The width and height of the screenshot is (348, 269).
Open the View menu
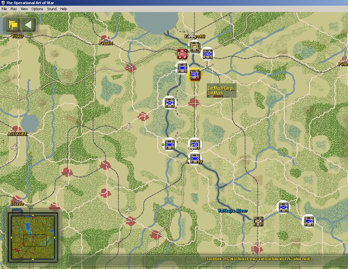(24, 9)
